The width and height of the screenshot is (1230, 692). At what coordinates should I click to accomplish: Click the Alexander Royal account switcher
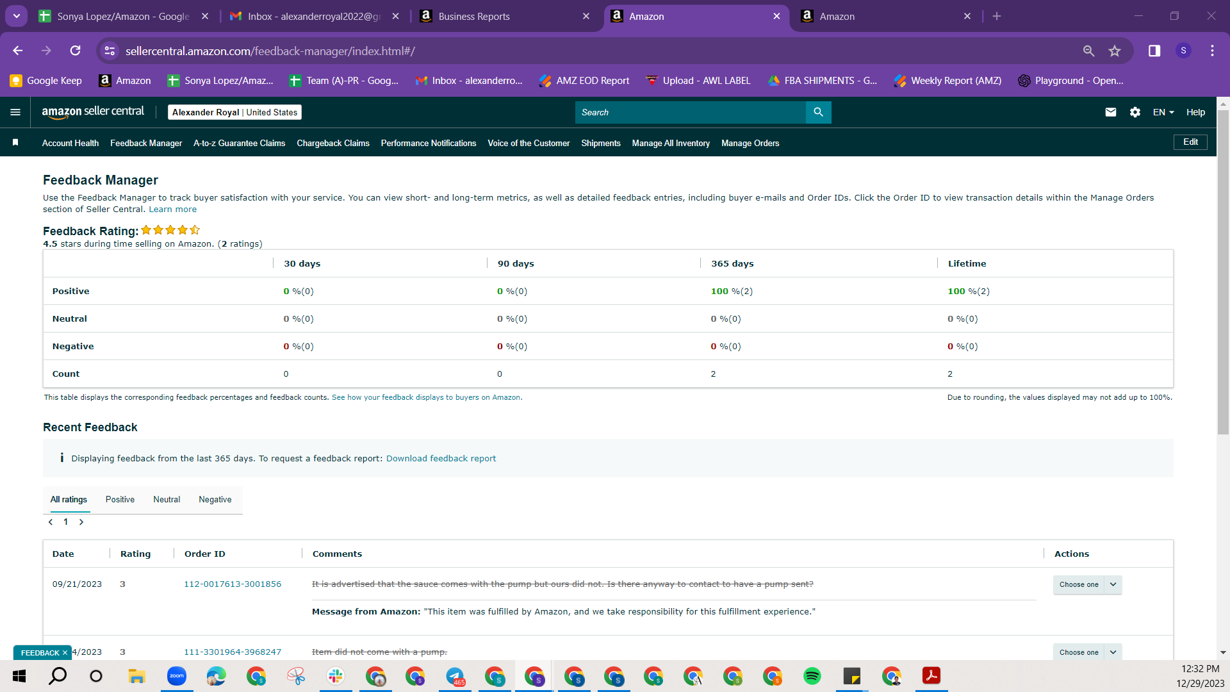pyautogui.click(x=234, y=112)
